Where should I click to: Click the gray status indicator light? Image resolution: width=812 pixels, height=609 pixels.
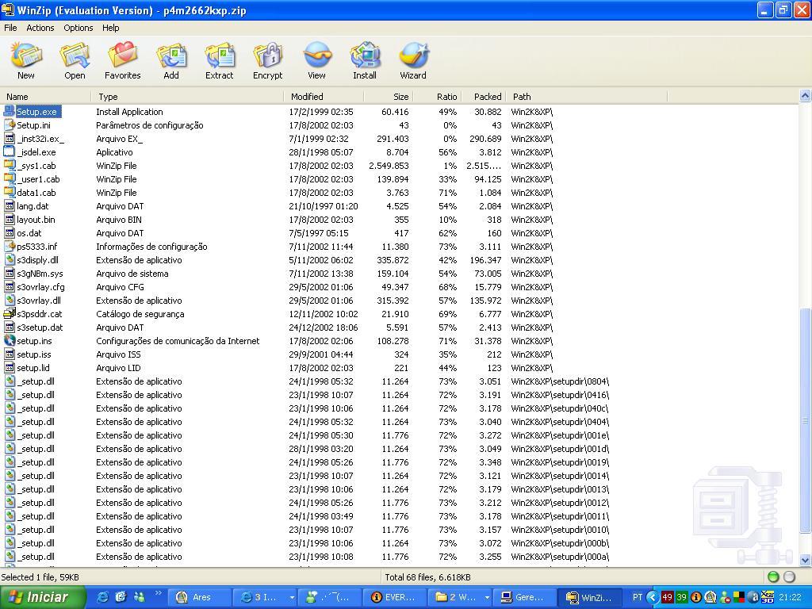789,577
